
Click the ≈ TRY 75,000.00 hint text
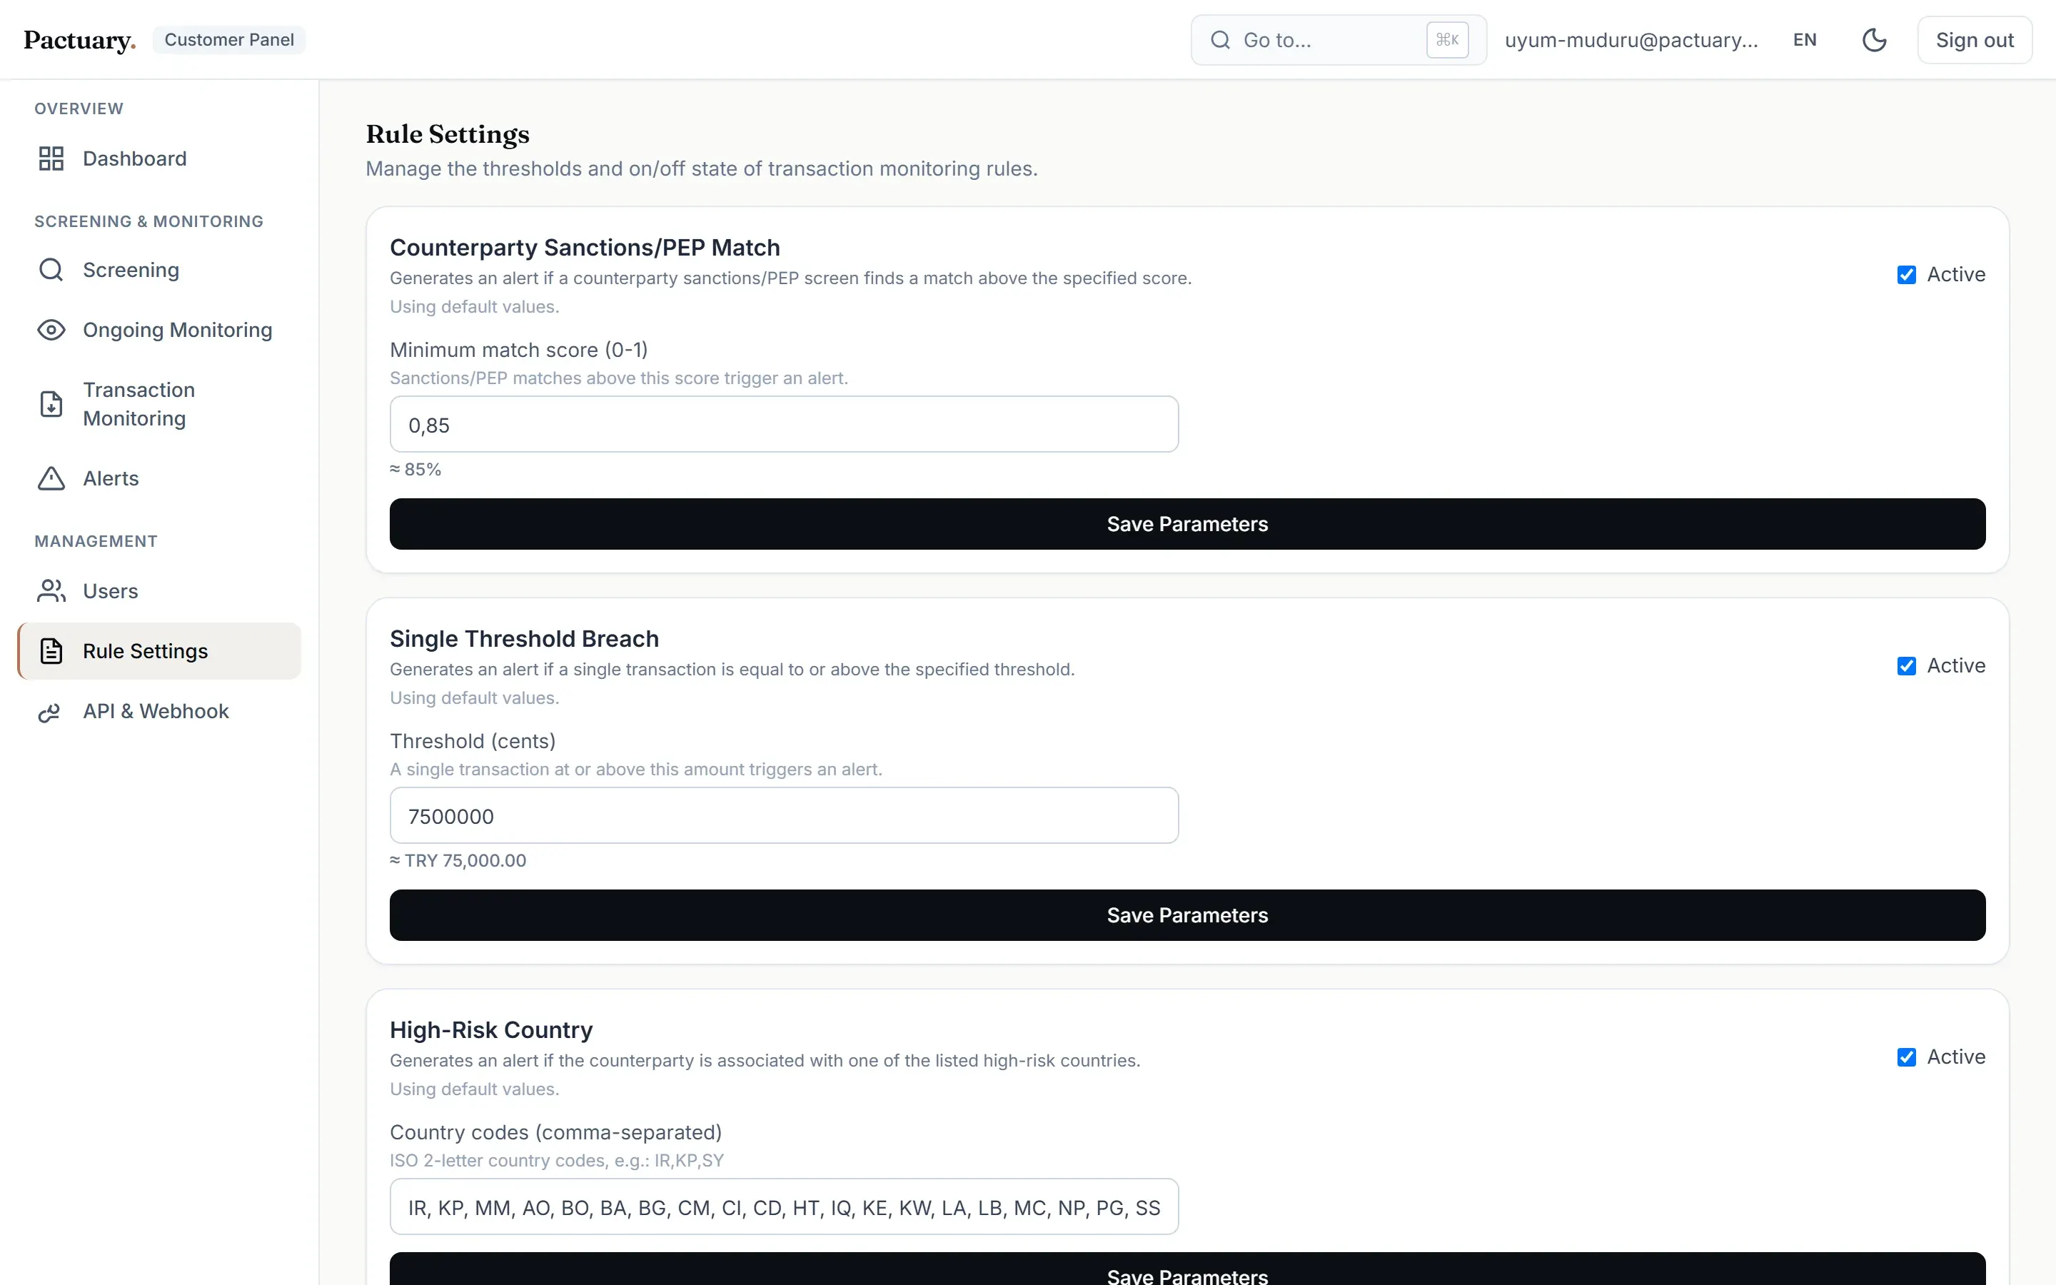coord(458,860)
